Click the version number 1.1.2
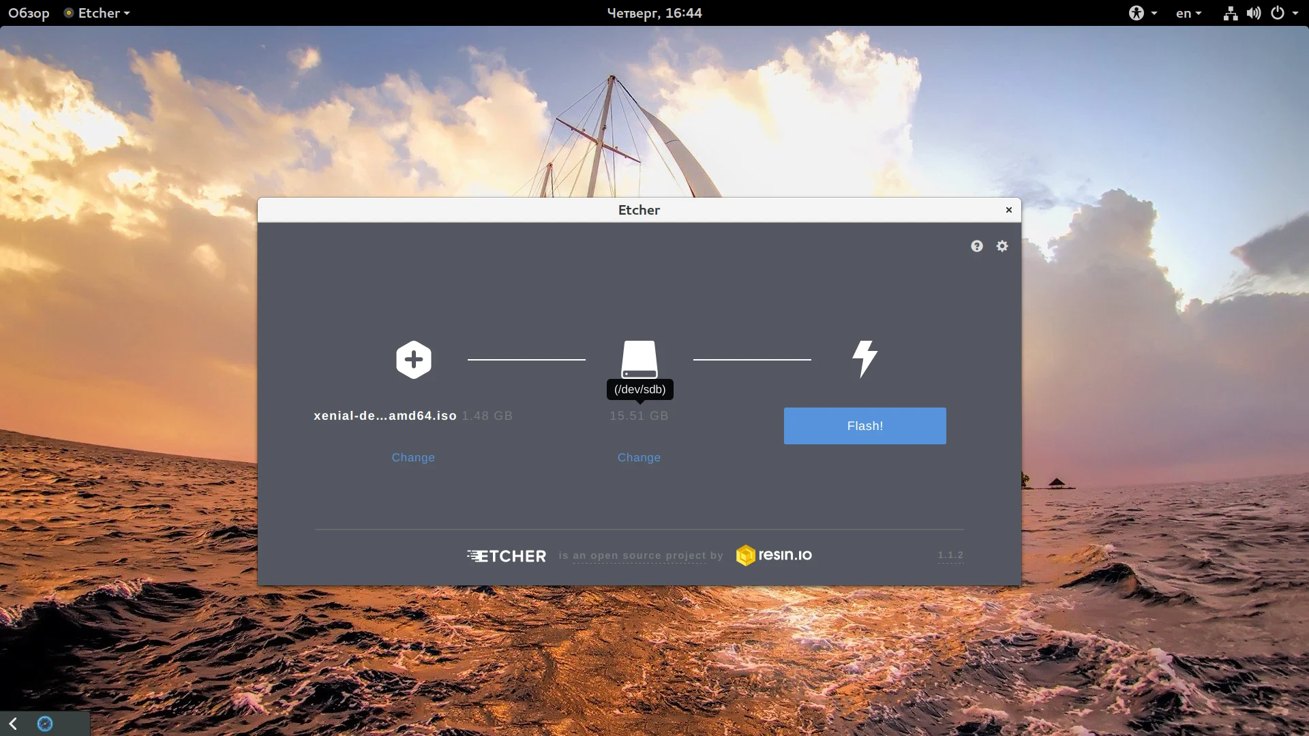 pyautogui.click(x=950, y=555)
